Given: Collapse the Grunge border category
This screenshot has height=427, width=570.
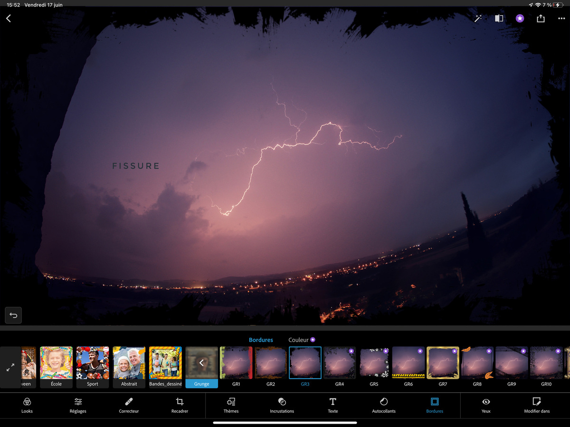Looking at the screenshot, I should [x=201, y=363].
